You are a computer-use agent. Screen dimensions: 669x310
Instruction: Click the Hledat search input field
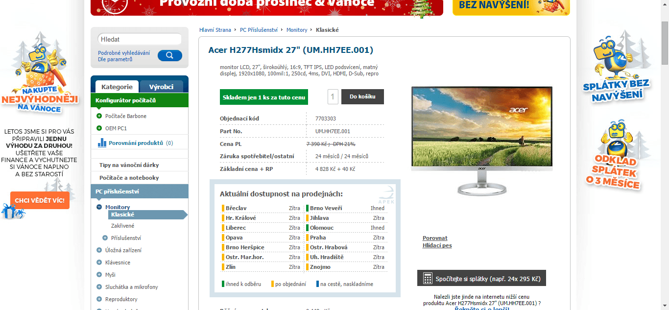tap(140, 39)
